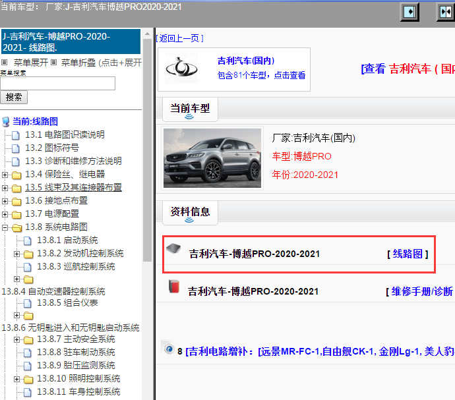Click the page icon for 13.8.1 启动系统
455x400 pixels.
[x=28, y=241]
